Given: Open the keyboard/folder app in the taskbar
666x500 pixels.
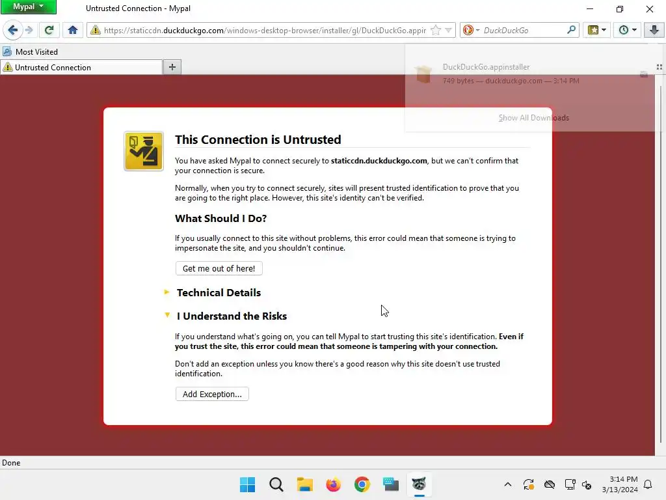Looking at the screenshot, I should [391, 484].
